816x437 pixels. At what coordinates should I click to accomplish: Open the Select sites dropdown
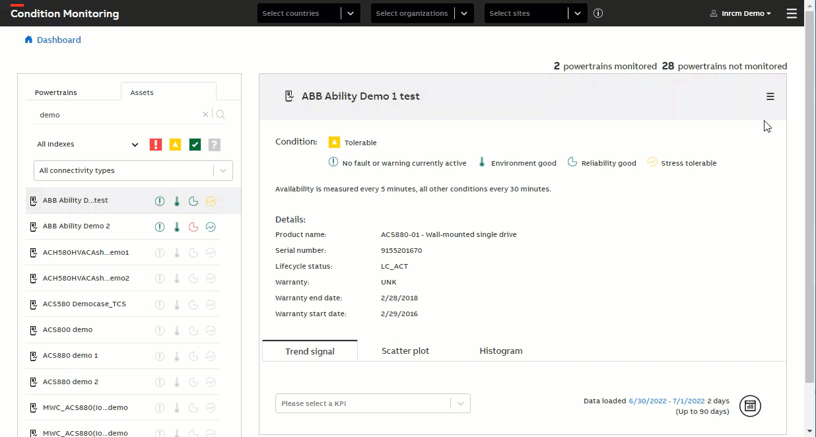pos(536,13)
